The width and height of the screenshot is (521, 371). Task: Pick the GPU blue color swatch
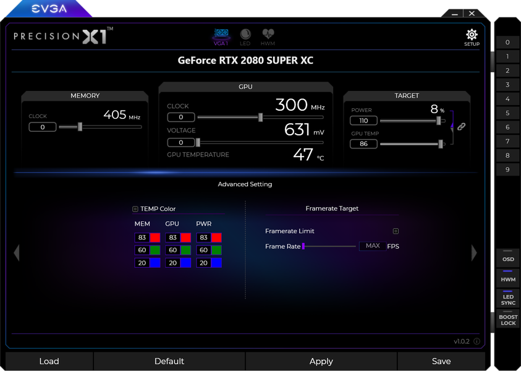point(186,263)
